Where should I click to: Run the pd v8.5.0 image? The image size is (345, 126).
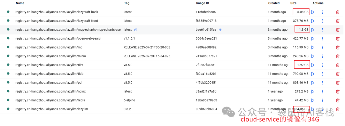pyautogui.click(x=313, y=83)
